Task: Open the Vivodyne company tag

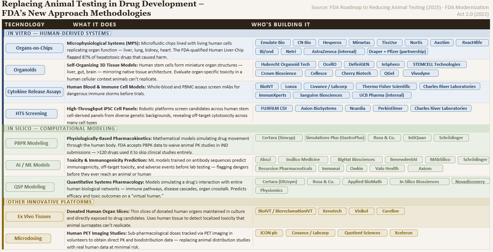Action: (x=420, y=73)
